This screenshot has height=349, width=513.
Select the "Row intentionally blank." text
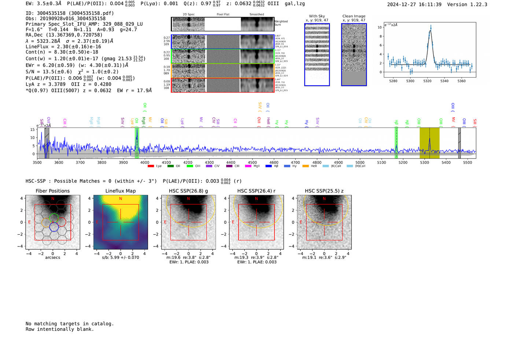click(60, 329)
